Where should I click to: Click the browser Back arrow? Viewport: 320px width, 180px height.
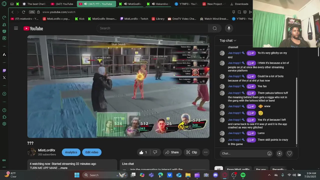pyautogui.click(x=12, y=12)
